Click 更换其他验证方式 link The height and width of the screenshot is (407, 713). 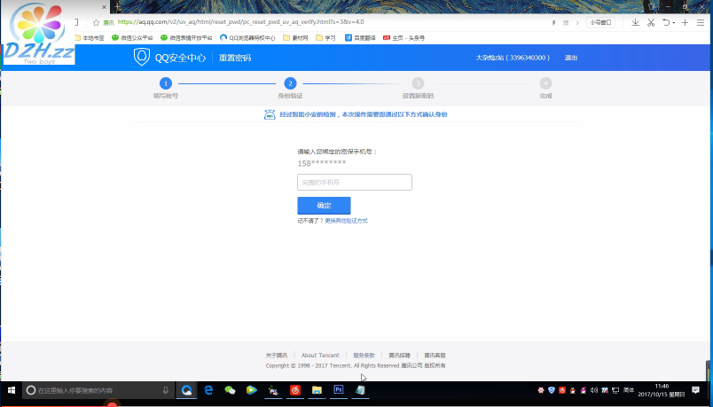tap(346, 221)
